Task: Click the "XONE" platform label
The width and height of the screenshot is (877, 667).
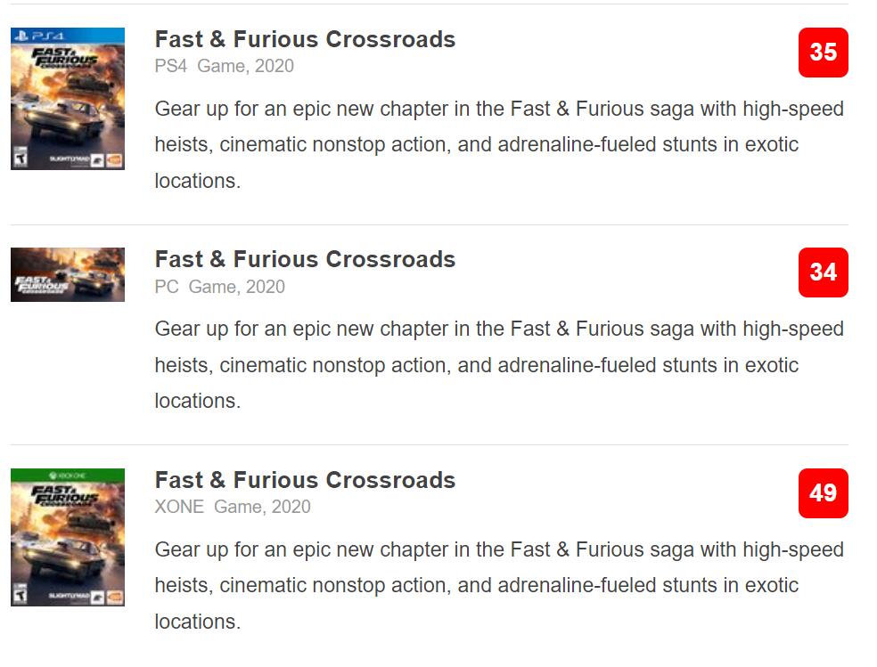Action: click(x=179, y=507)
